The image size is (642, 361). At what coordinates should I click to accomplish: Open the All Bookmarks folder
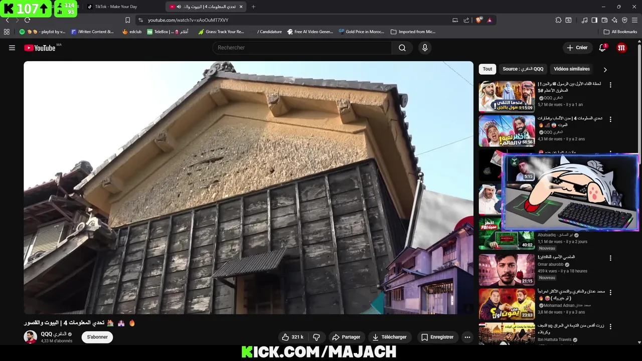620,32
